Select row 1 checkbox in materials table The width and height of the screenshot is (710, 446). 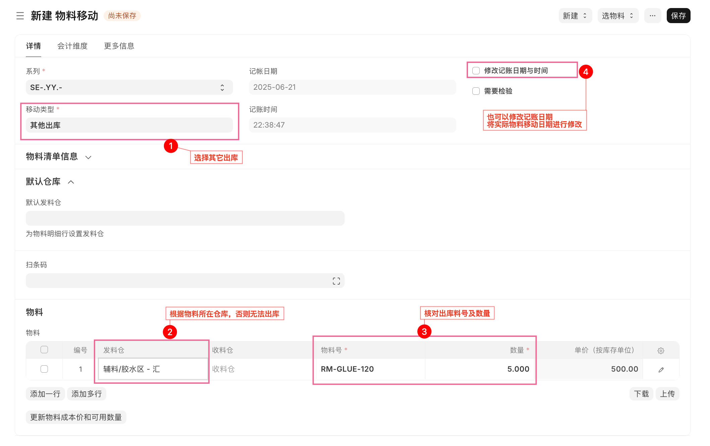click(x=44, y=369)
